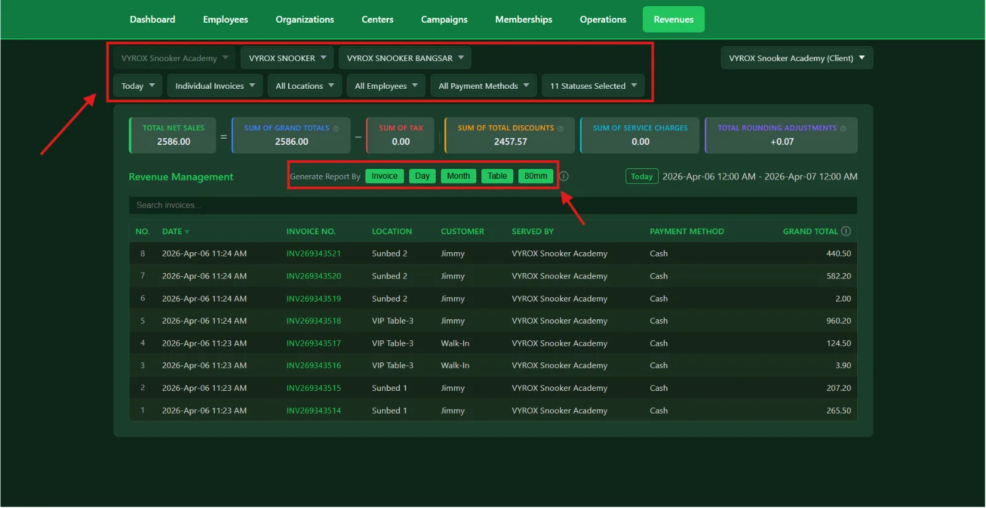Click the Date column header

172,232
